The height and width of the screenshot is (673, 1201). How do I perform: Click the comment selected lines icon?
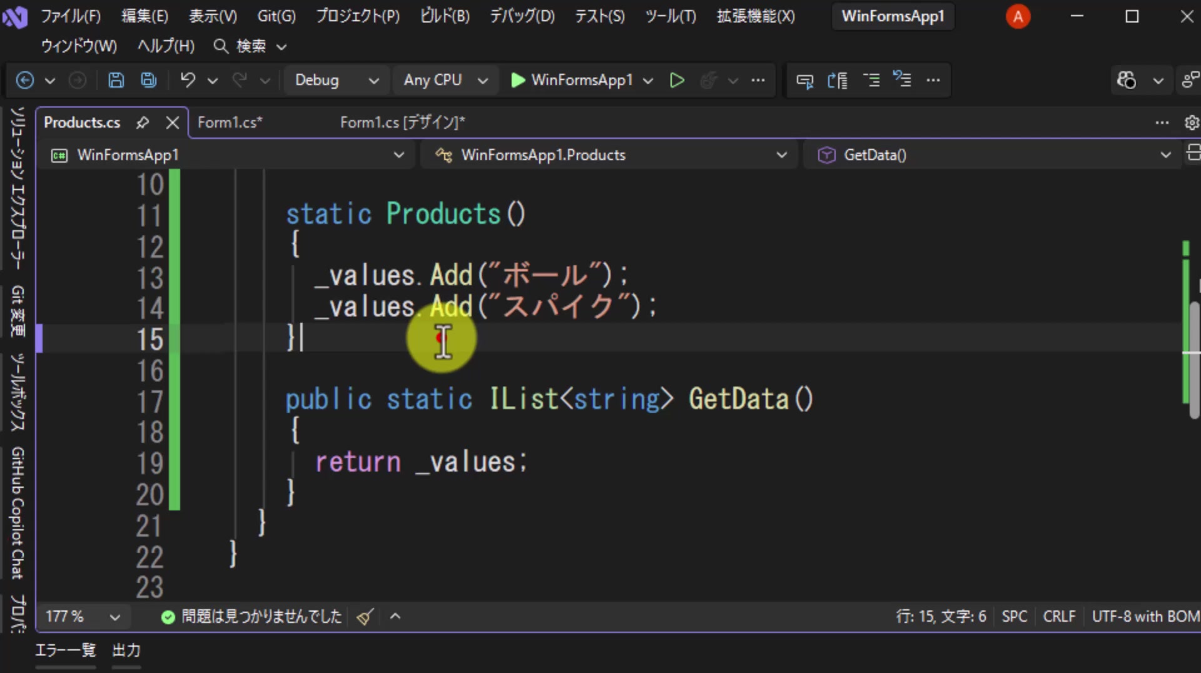[x=871, y=80]
